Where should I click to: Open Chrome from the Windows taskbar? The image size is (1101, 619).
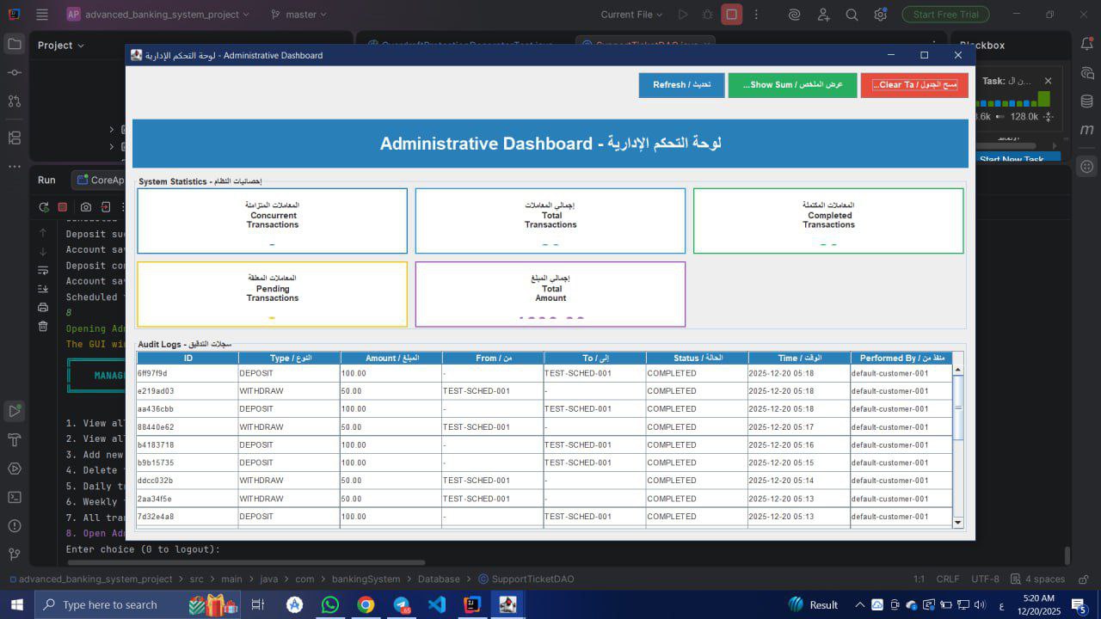click(366, 604)
